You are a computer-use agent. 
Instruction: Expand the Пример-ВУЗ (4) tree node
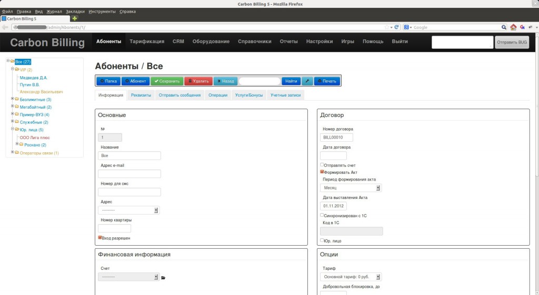point(13,114)
